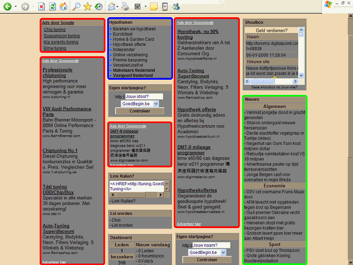The width and height of the screenshot is (353, 265).
Task: Open 'Hypotheek, nu 50% korting' ad
Action: (x=198, y=34)
